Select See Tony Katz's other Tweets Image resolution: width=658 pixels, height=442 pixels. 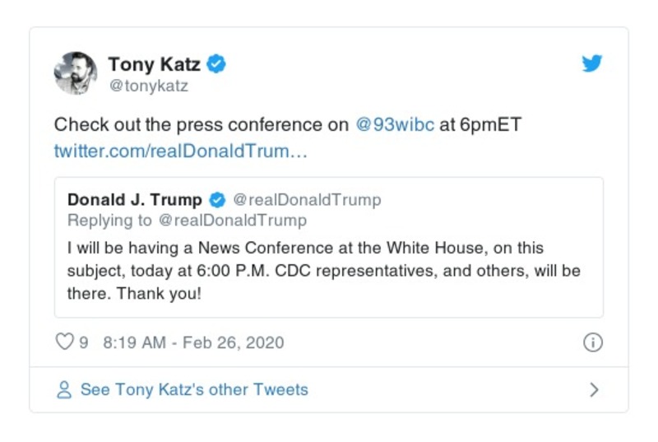click(194, 390)
